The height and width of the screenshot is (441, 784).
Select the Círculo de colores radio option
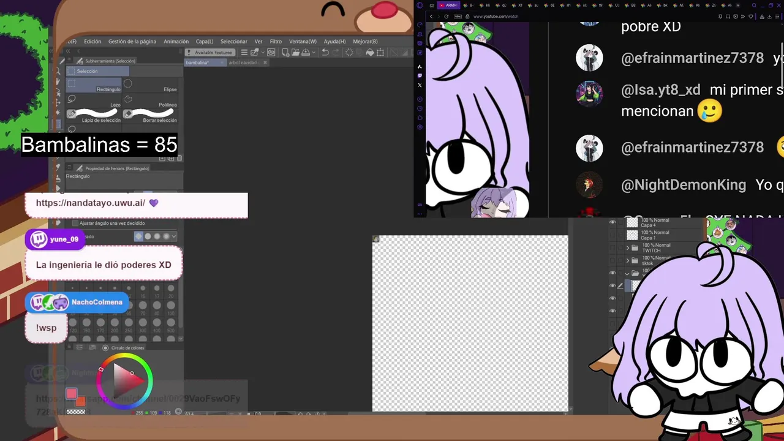105,348
